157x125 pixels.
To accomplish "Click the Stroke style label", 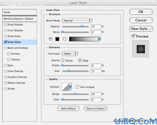I will pyautogui.click(x=11, y=89).
